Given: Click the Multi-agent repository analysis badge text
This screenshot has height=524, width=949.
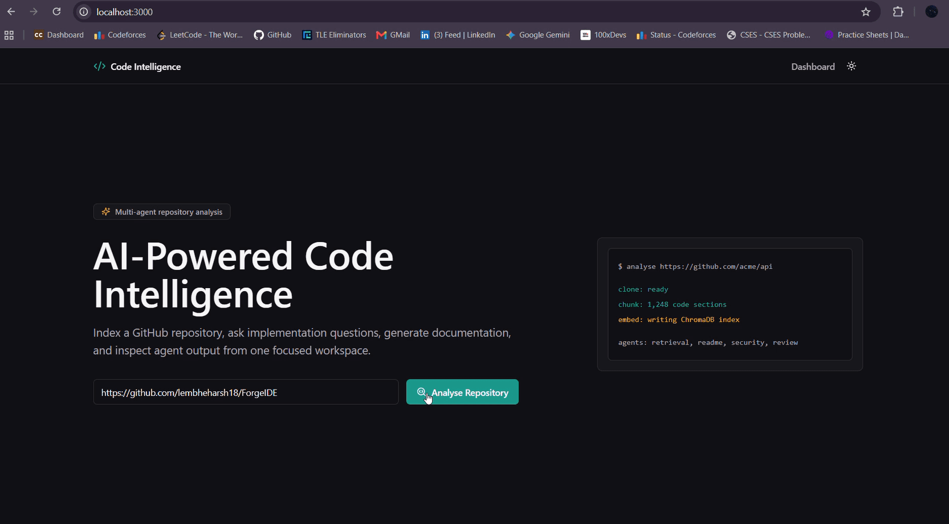Looking at the screenshot, I should click(x=169, y=212).
